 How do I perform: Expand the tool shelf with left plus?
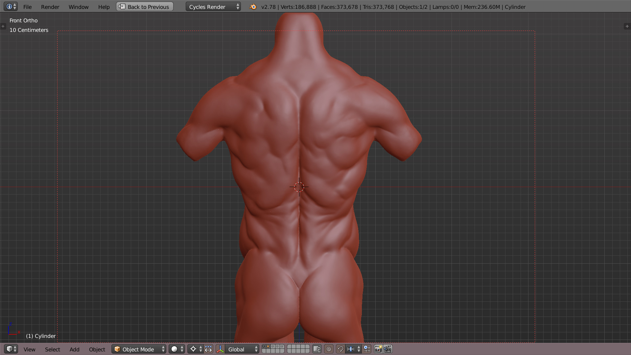[3, 26]
